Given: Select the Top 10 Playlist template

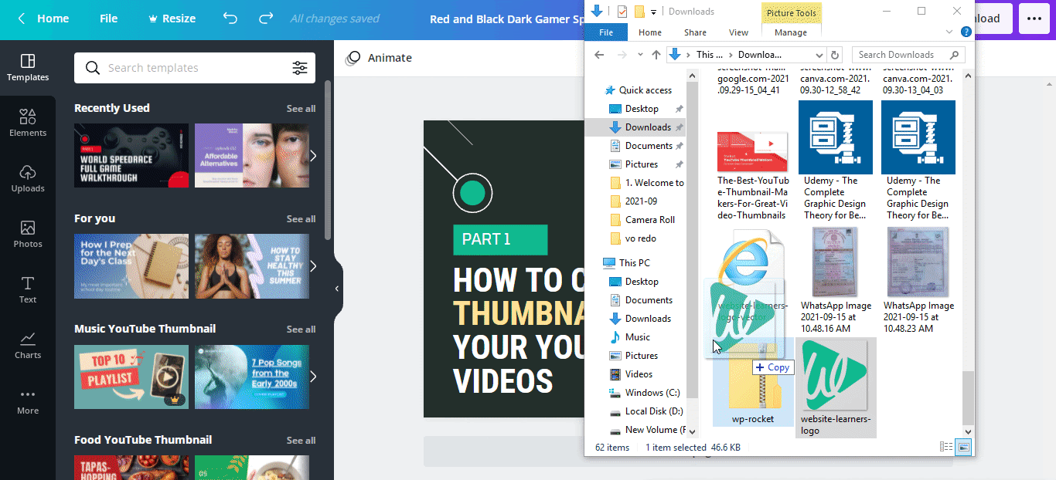Looking at the screenshot, I should coord(131,377).
